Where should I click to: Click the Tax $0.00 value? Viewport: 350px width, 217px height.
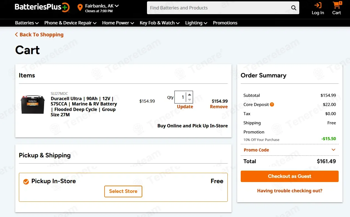coord(331,113)
